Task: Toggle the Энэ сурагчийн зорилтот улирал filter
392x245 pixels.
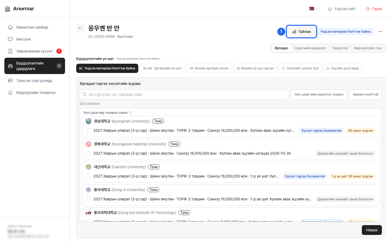Action: (x=319, y=94)
